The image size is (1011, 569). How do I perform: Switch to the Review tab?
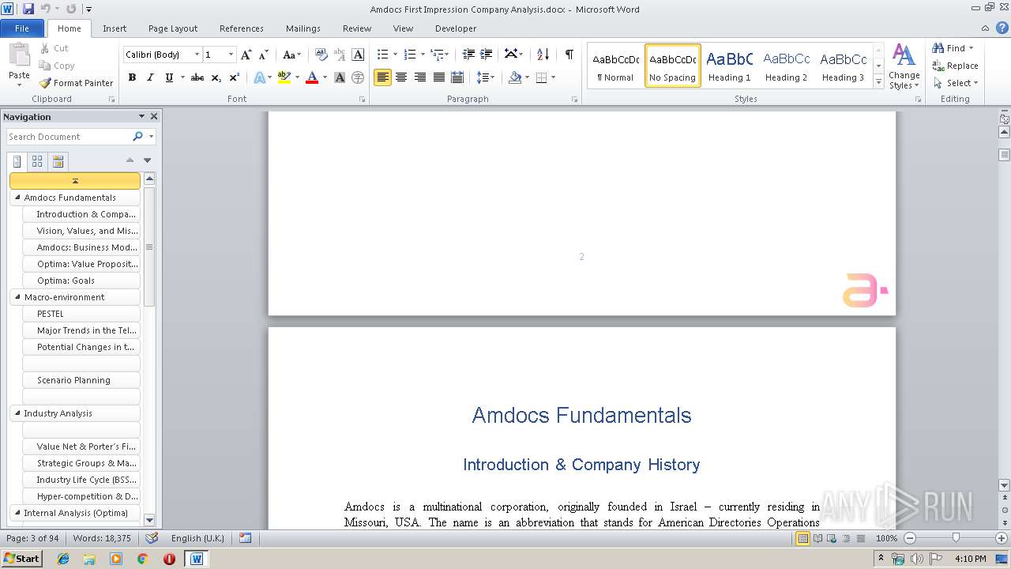point(357,28)
